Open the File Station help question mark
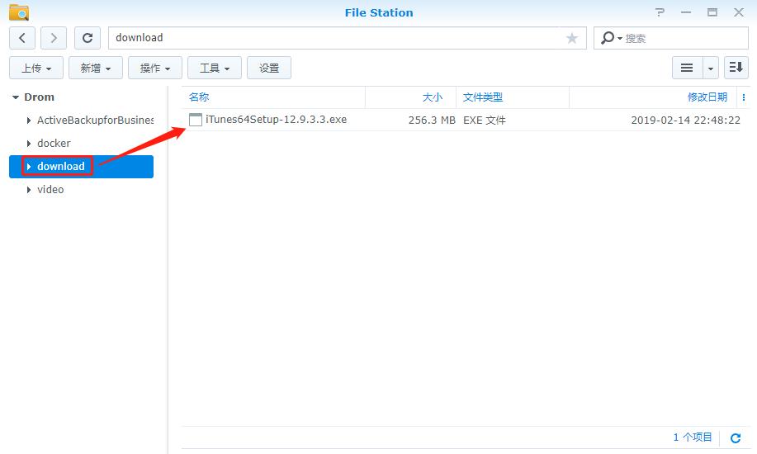This screenshot has width=757, height=454. click(x=660, y=12)
